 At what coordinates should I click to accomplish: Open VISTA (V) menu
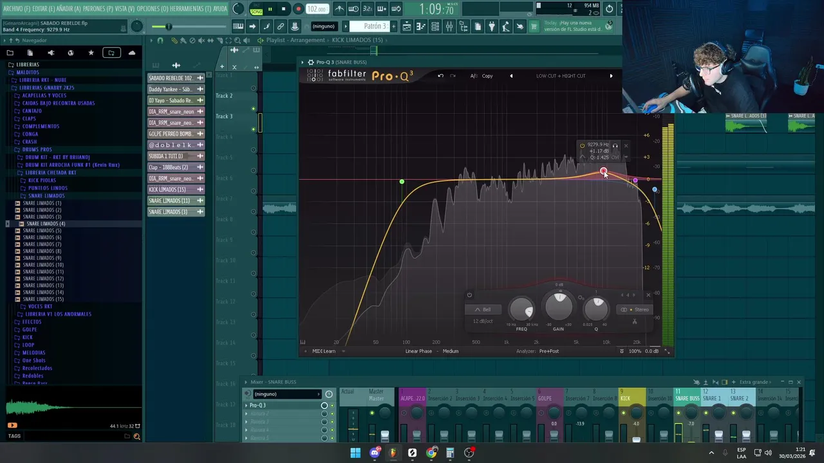125,9
